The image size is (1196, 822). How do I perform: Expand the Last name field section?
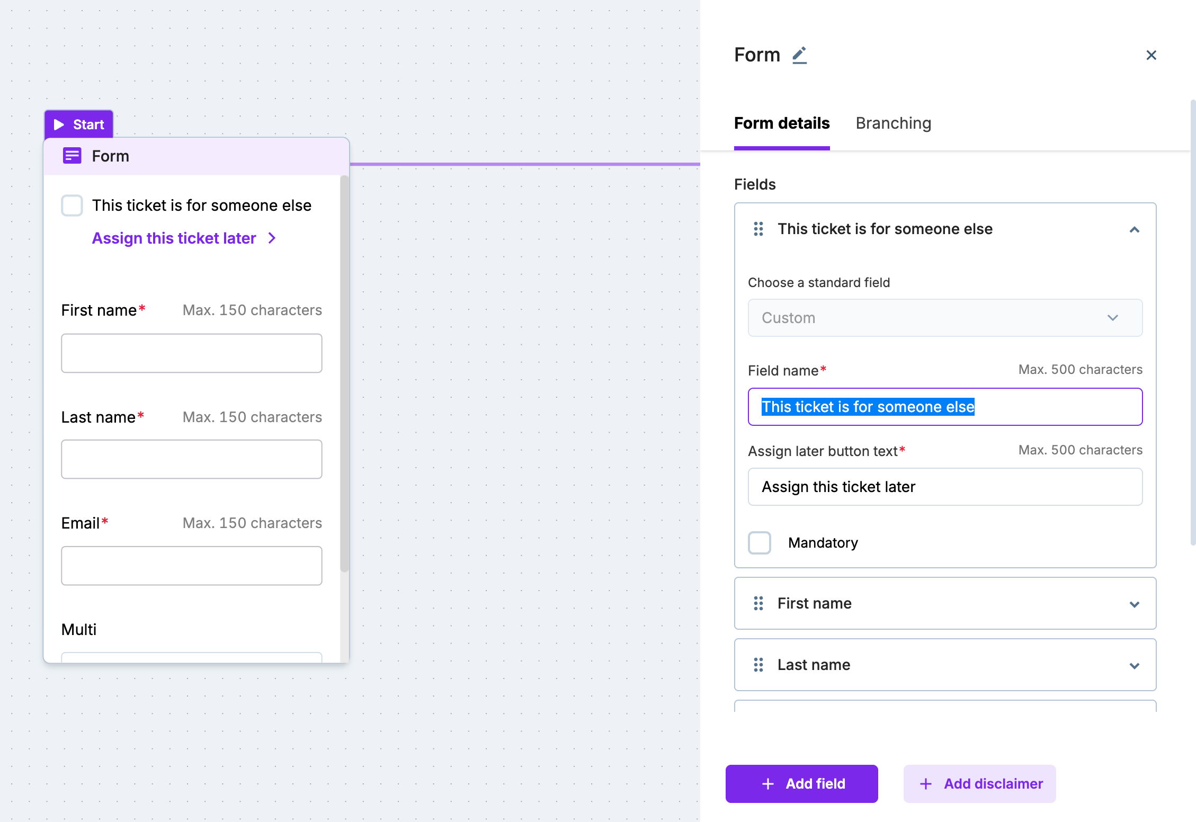[x=1134, y=665]
